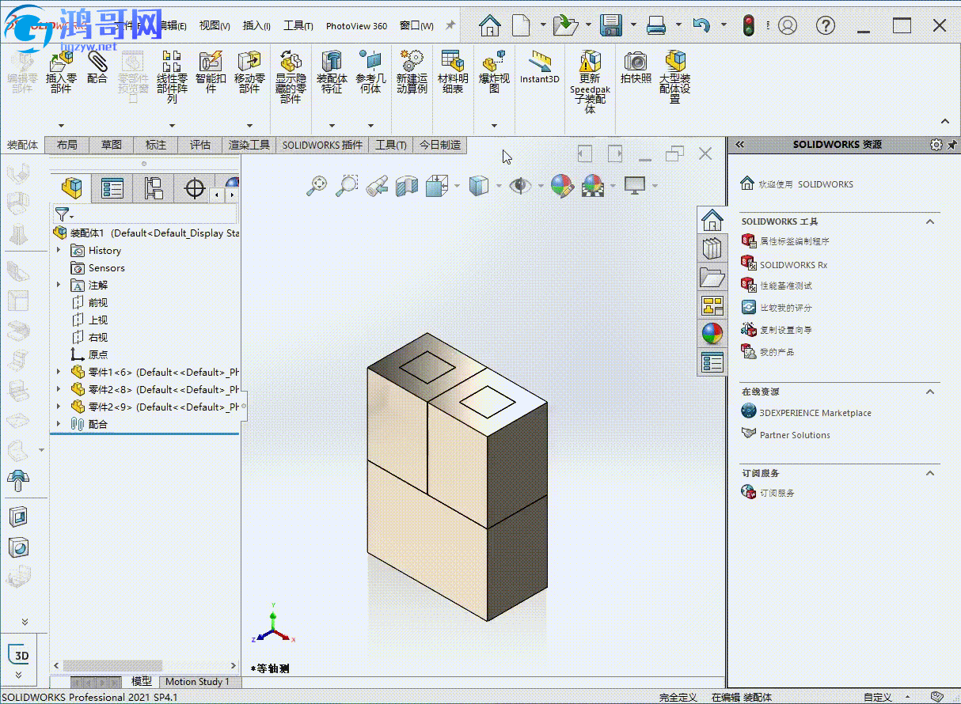Image resolution: width=961 pixels, height=704 pixels.
Task: Take a snapshot with 拍快照
Action: tap(636, 67)
